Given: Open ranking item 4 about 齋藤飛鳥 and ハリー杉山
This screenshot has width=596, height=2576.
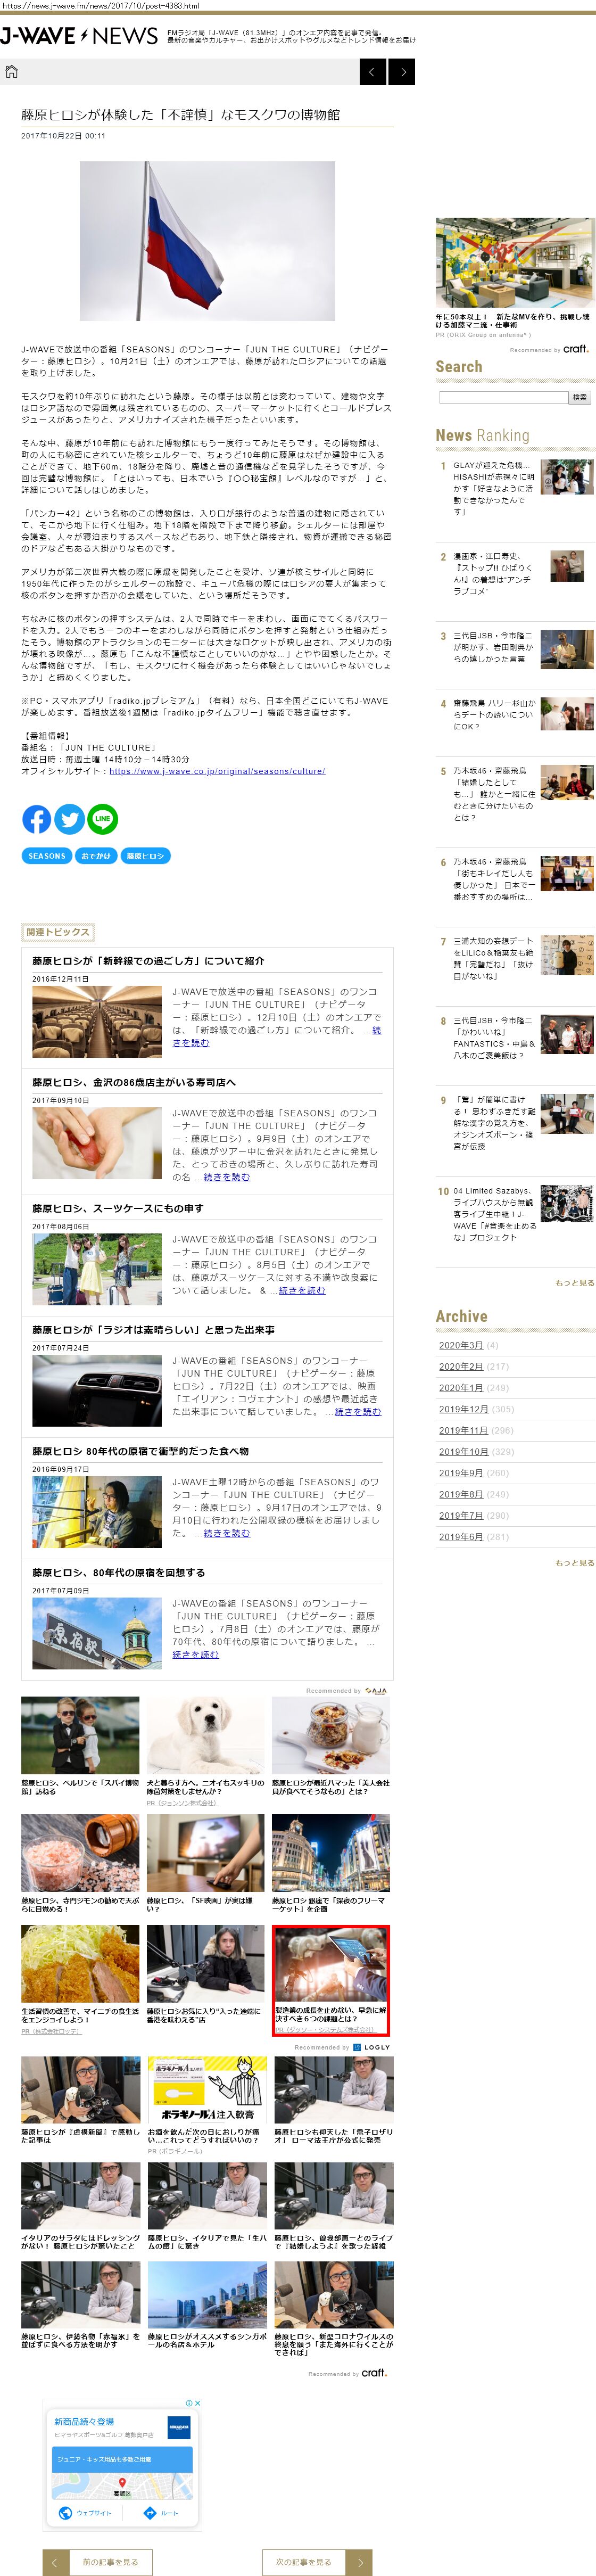Looking at the screenshot, I should click(515, 714).
